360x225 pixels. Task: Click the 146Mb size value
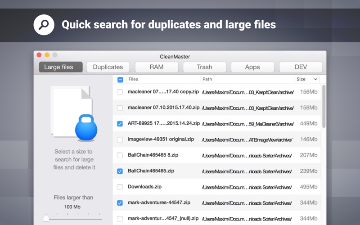(309, 139)
